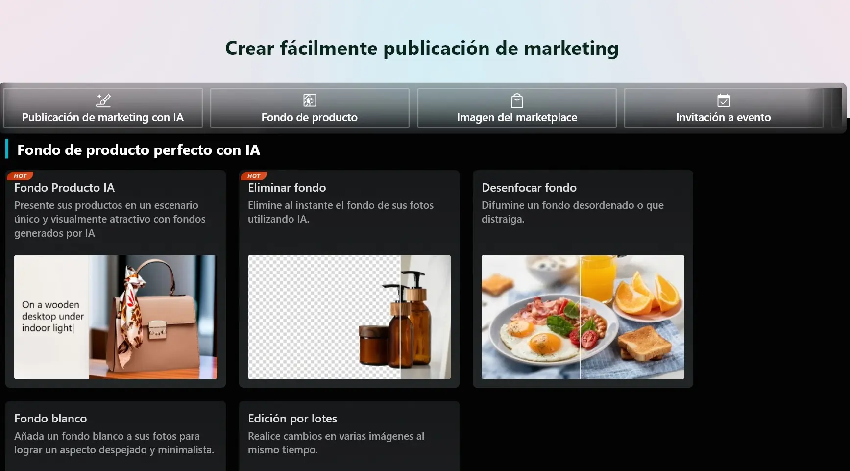Click the text 'Difumine un fondo desordenado'

pos(558,205)
